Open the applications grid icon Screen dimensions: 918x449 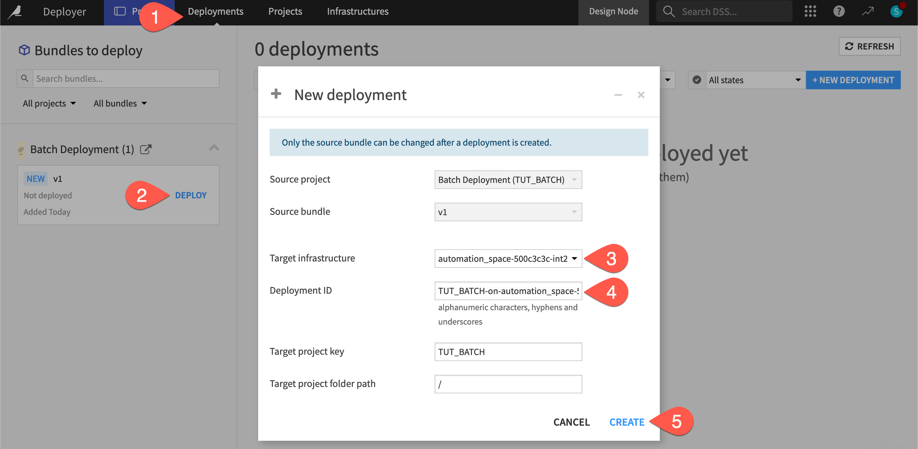click(810, 11)
